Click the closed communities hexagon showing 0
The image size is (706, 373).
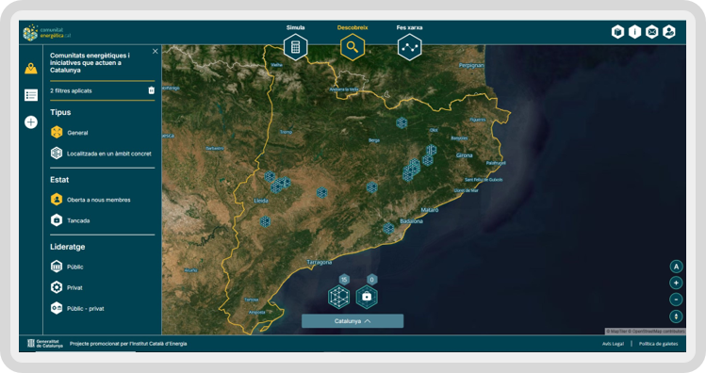point(367,297)
